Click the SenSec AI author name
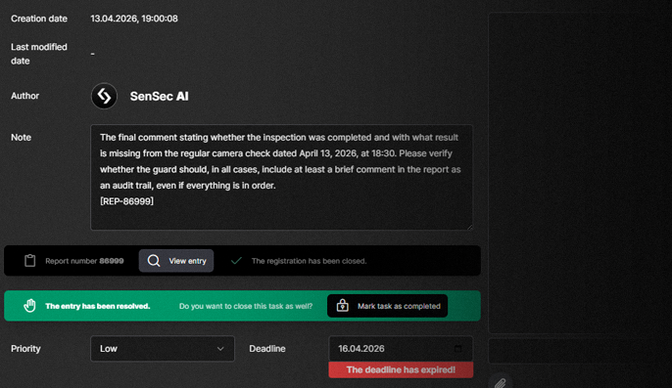 [159, 96]
